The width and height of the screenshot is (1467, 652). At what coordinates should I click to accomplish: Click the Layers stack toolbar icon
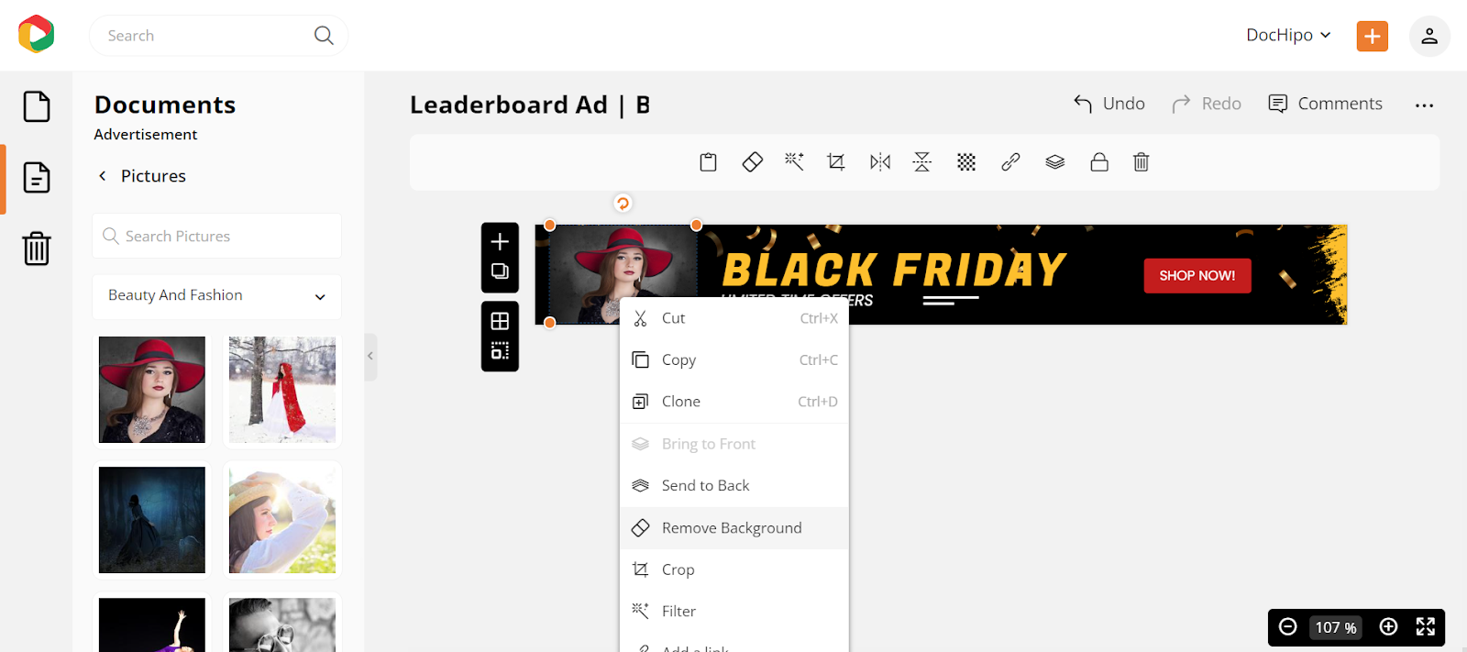point(1055,162)
